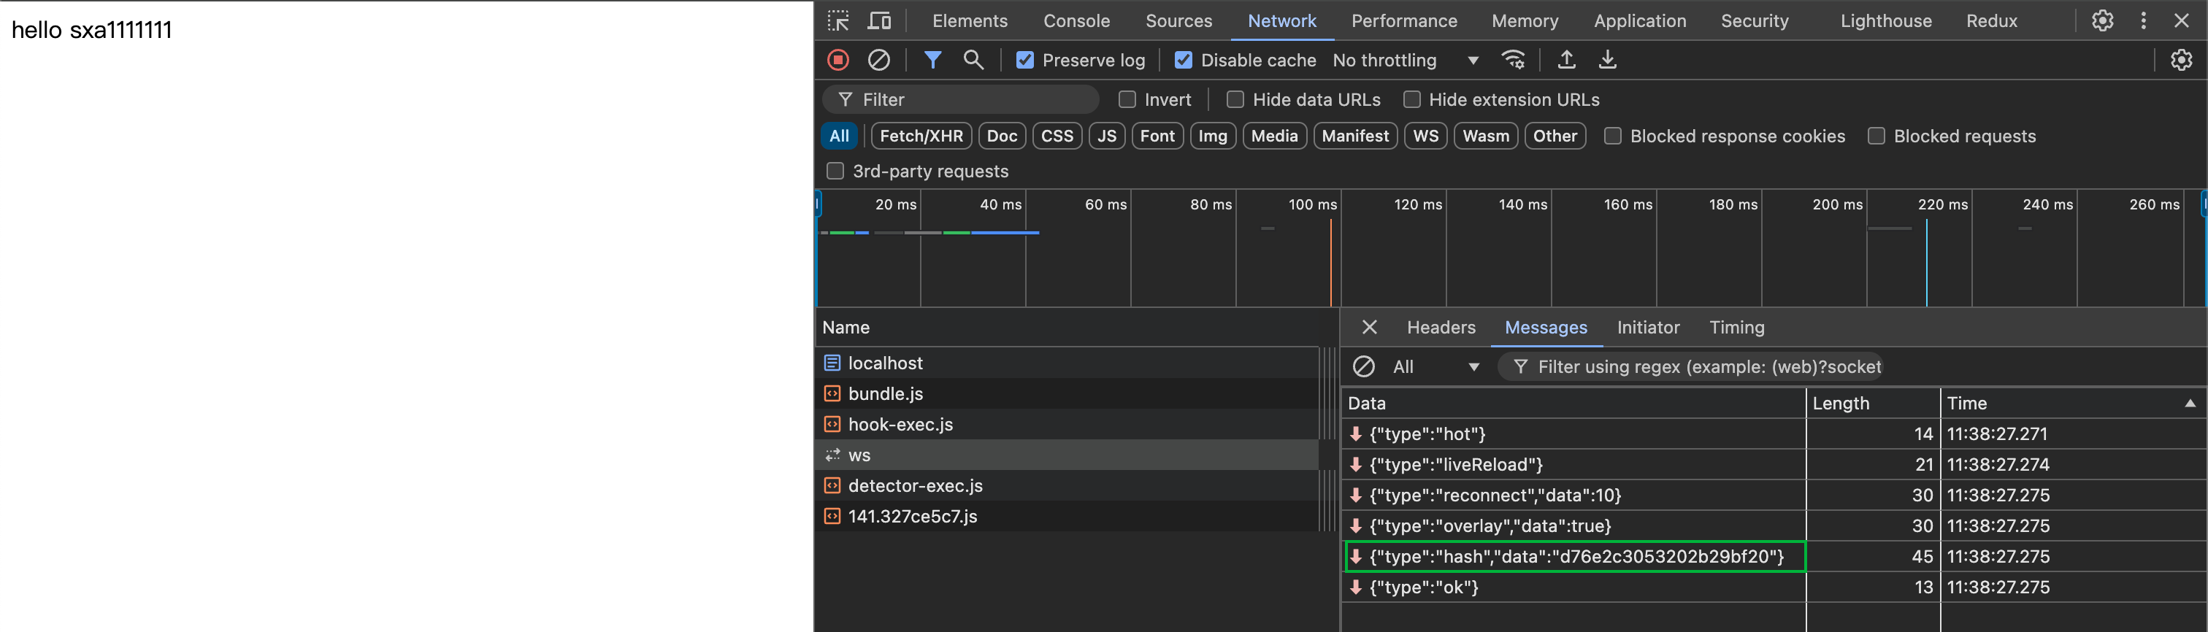Viewport: 2208px width, 632px height.
Task: Open DevTools main settings gear
Action: (2101, 20)
